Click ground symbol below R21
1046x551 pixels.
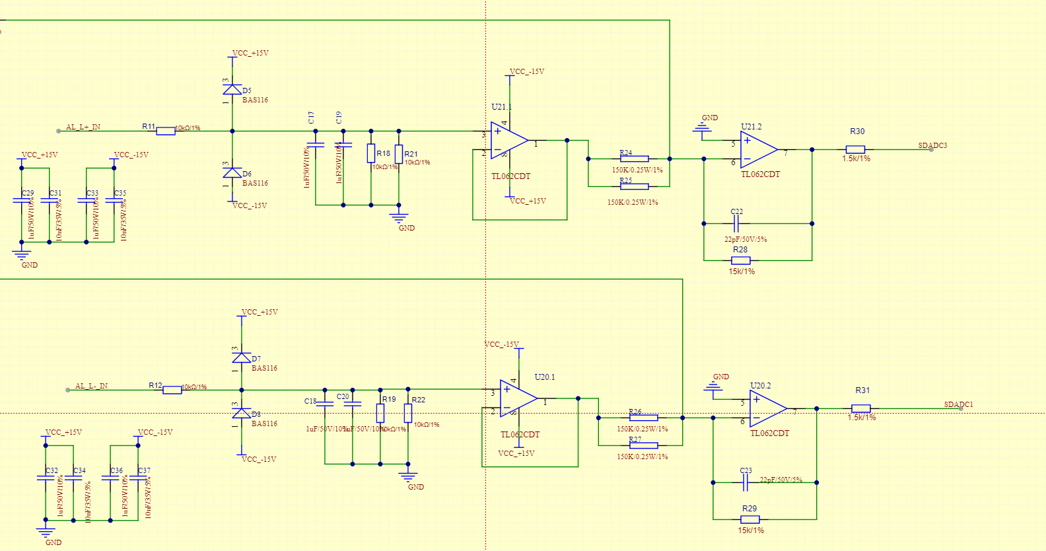399,217
